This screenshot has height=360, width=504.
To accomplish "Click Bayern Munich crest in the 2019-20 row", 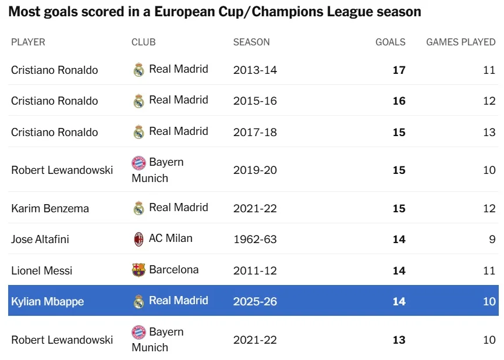I will click(x=139, y=163).
